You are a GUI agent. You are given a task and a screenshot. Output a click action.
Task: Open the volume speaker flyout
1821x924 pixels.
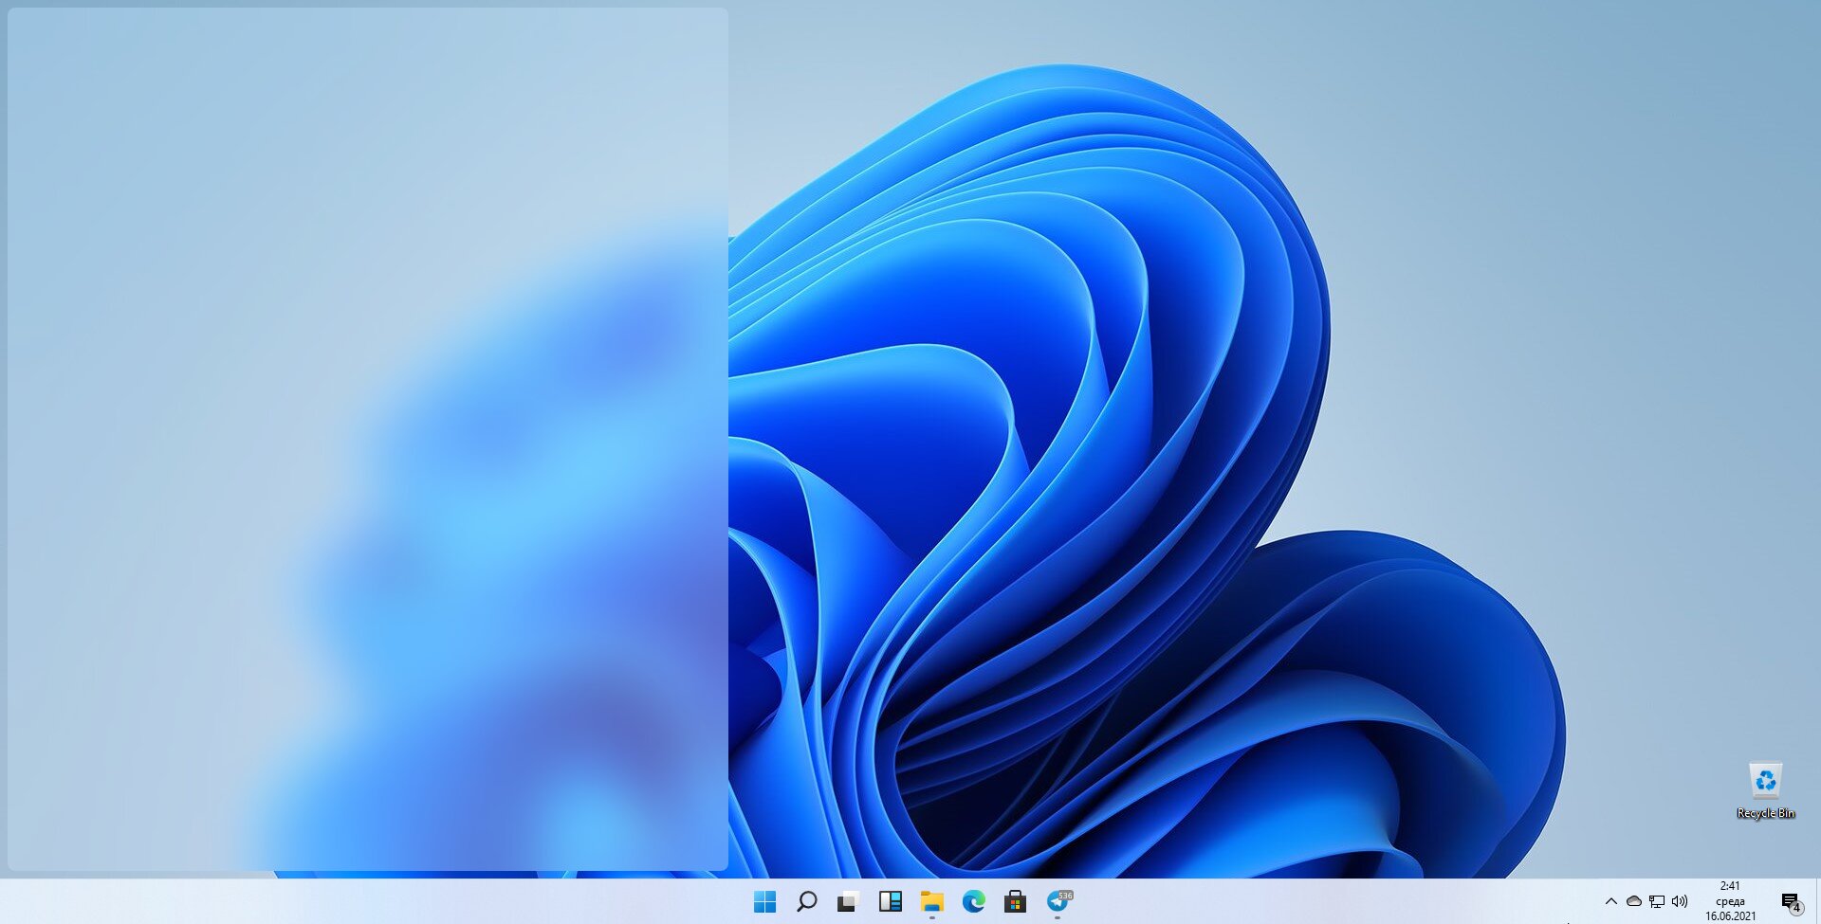pyautogui.click(x=1680, y=901)
